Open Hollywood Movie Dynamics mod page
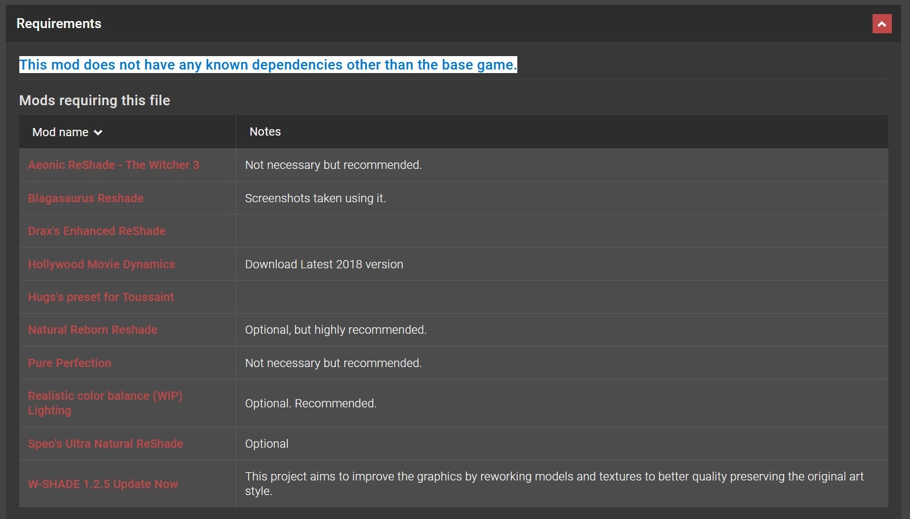This screenshot has height=519, width=910. (101, 264)
